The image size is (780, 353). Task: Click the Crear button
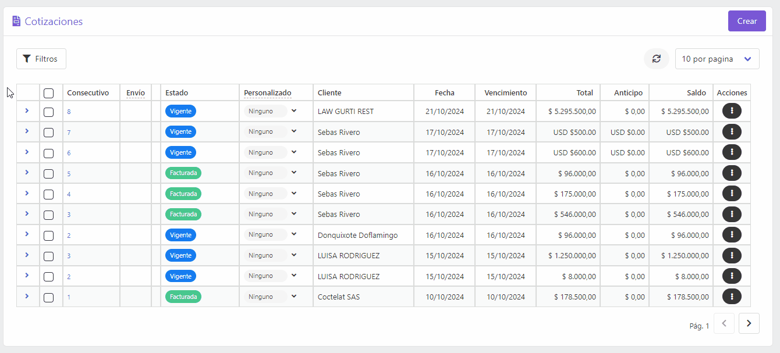click(747, 21)
